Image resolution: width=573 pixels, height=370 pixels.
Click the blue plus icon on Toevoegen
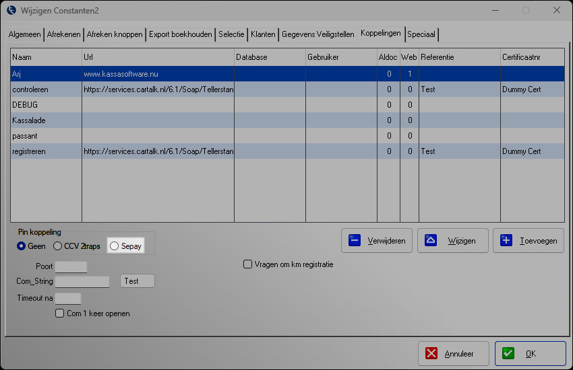[507, 240]
